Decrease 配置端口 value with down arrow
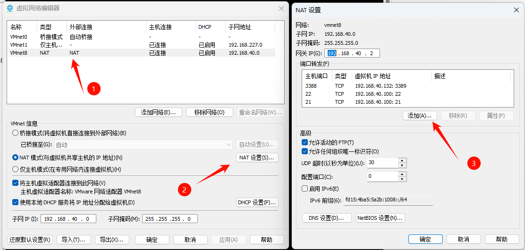This screenshot has width=525, height=250. click(402, 179)
